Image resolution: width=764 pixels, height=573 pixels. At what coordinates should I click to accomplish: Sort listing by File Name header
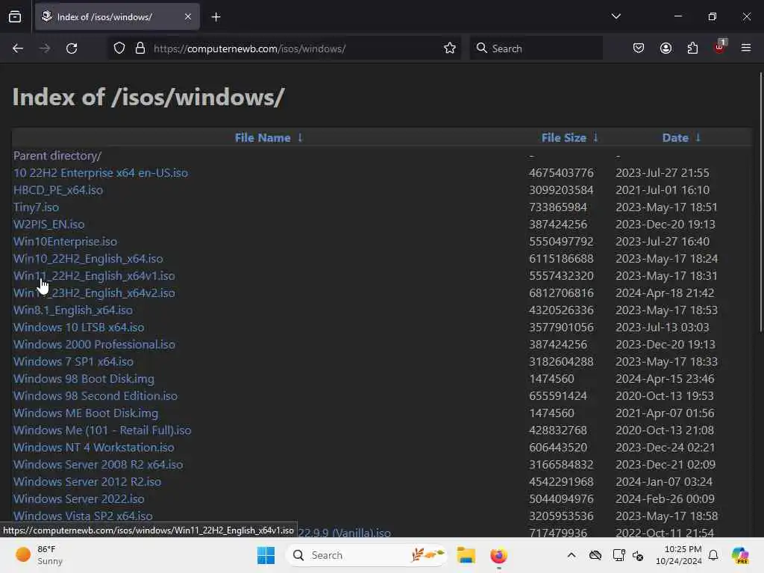(263, 138)
